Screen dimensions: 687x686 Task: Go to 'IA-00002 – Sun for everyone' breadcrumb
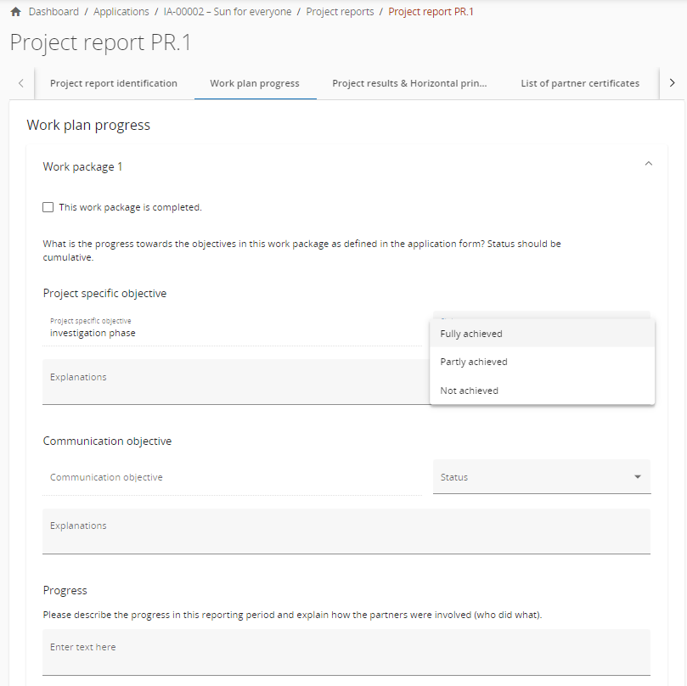(x=228, y=12)
